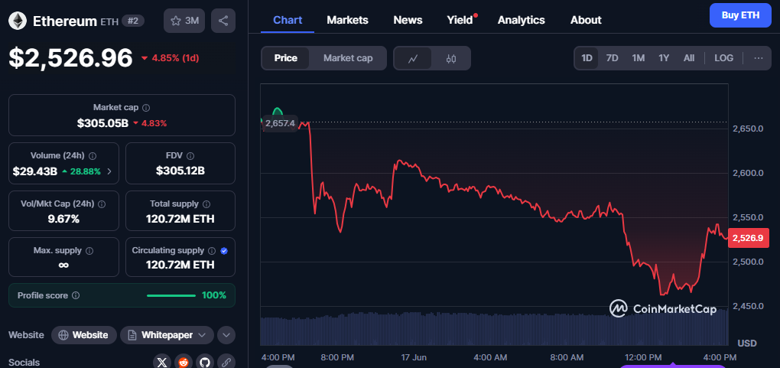Viewport: 780px width, 368px height.
Task: Expand Volume (24h) chevron arrow
Action: (x=109, y=171)
